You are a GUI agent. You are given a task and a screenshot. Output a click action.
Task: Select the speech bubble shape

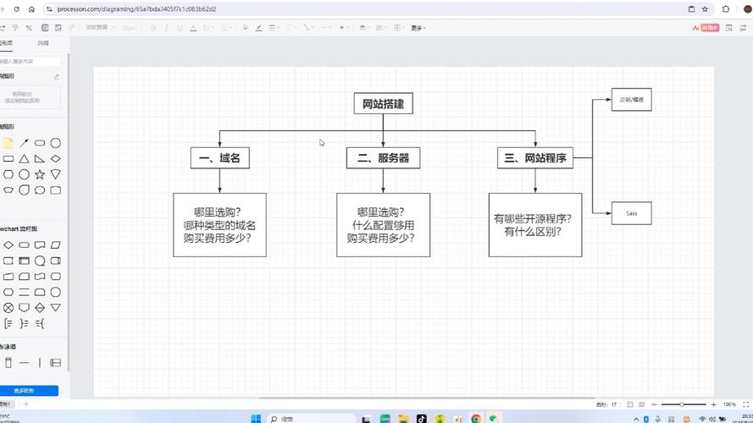tap(40, 190)
